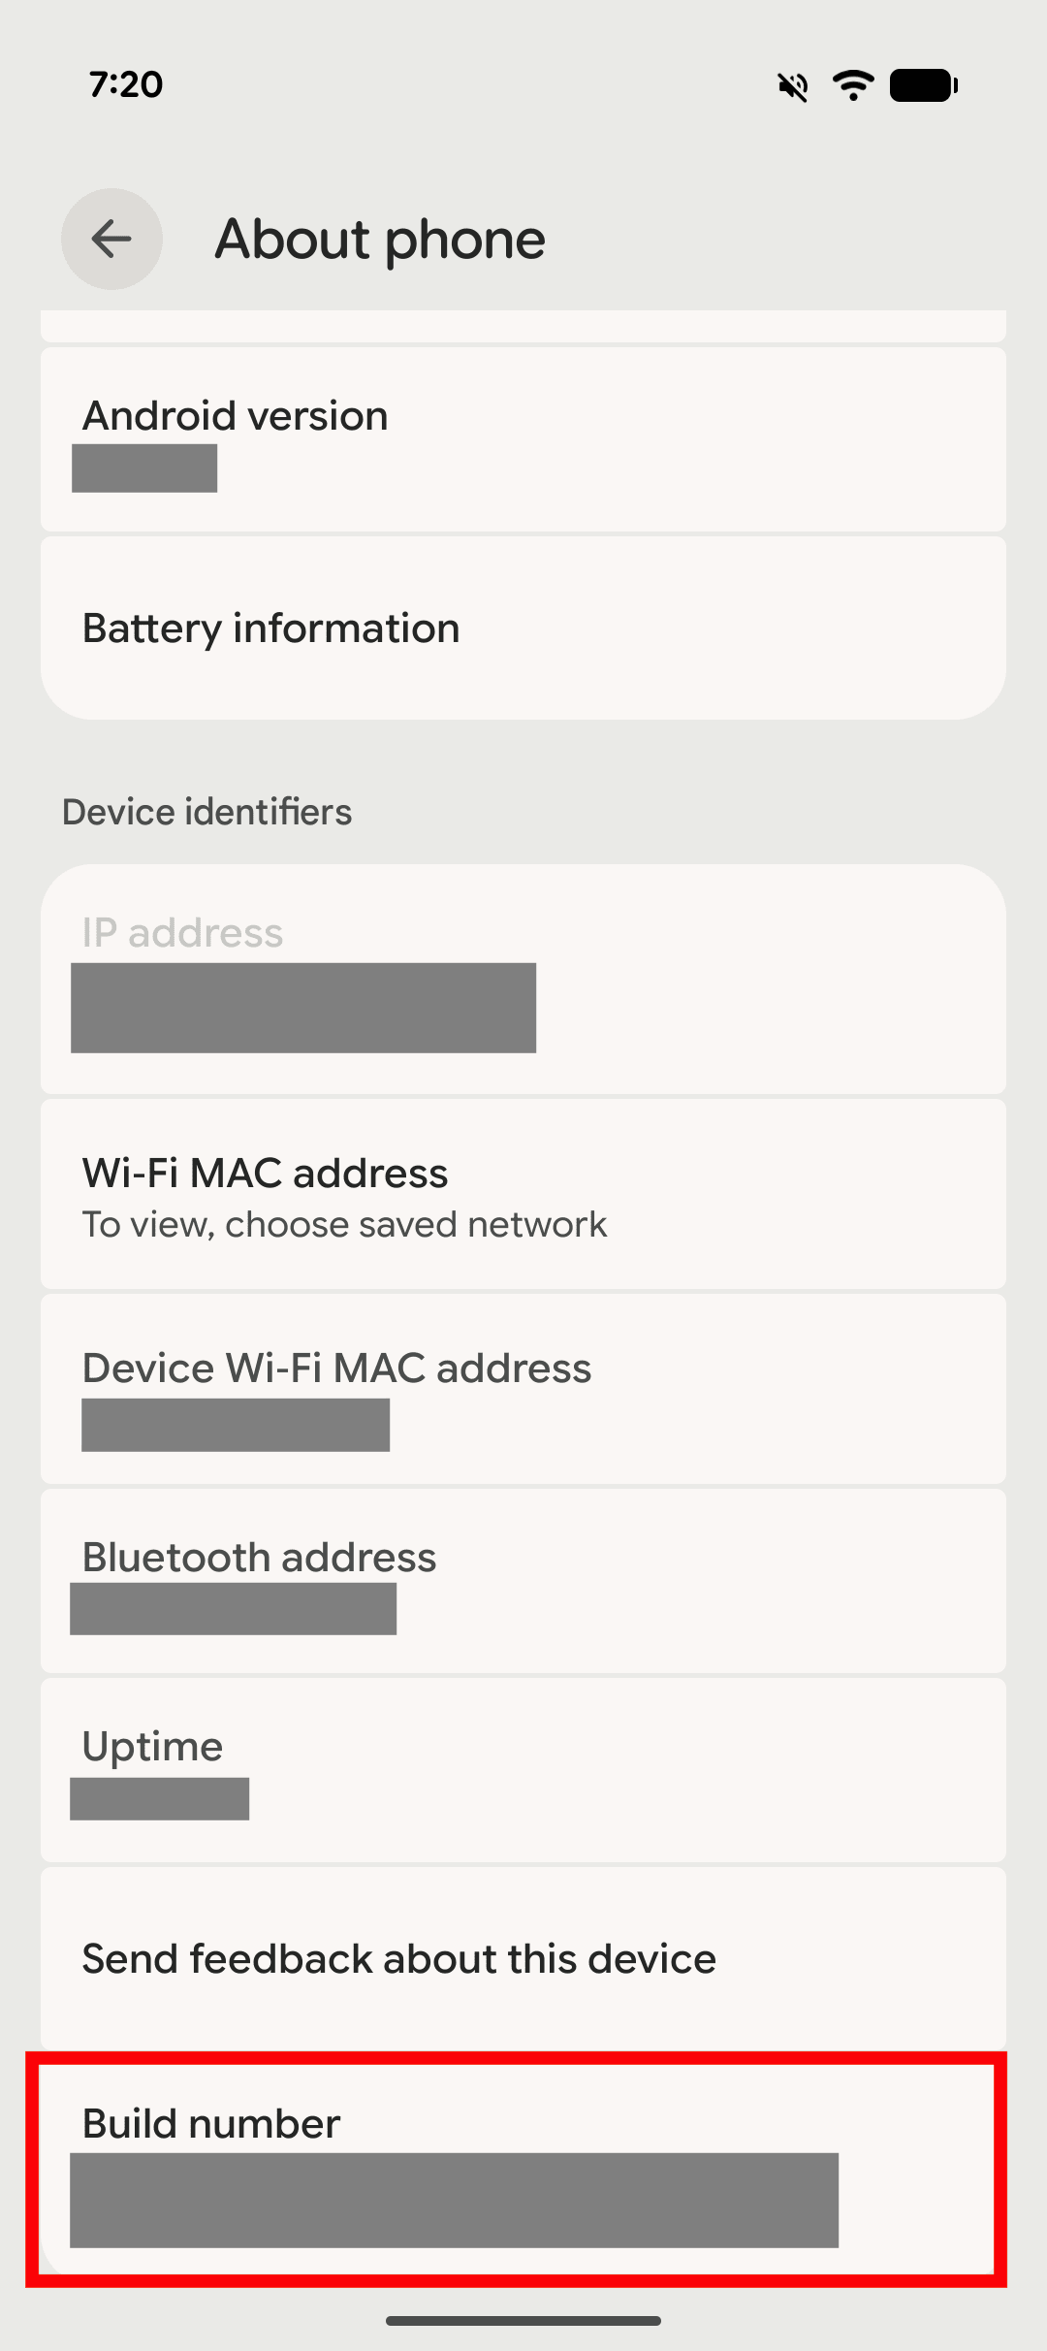
Task: Tap the Device identifiers section header
Action: click(x=206, y=812)
